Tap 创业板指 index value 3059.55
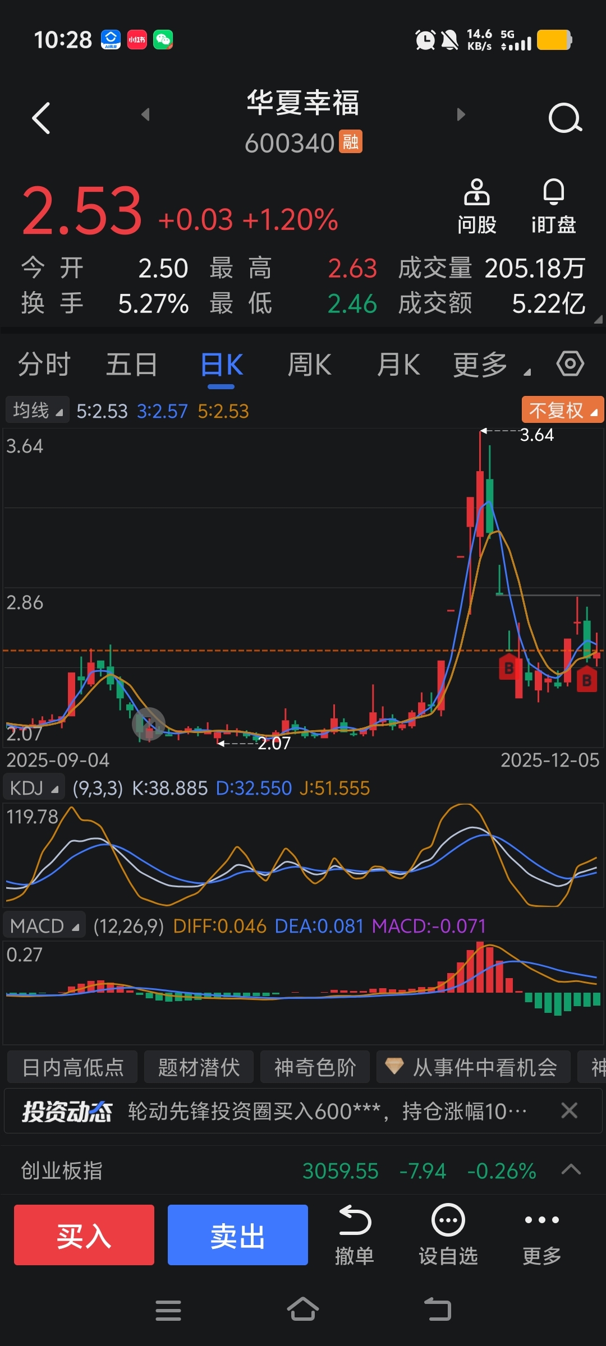Viewport: 606px width, 1346px height. coord(341,1171)
